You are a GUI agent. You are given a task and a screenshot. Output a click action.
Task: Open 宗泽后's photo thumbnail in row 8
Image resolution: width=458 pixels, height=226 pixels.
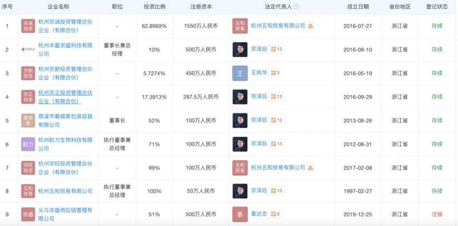(240, 191)
